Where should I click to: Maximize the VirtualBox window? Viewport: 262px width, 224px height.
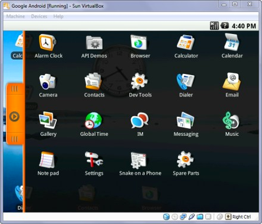235,4
